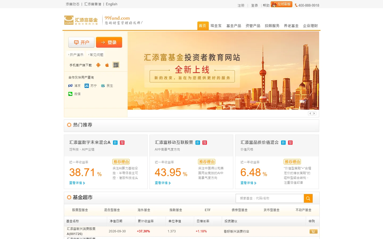This screenshot has height=239, width=383.
Task: Switch to the 货币型基金 tab
Action: 272,210
